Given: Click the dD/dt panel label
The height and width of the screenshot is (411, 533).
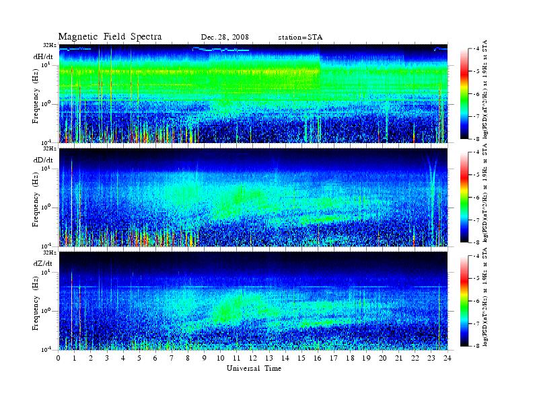Looking at the screenshot, I should [43, 160].
